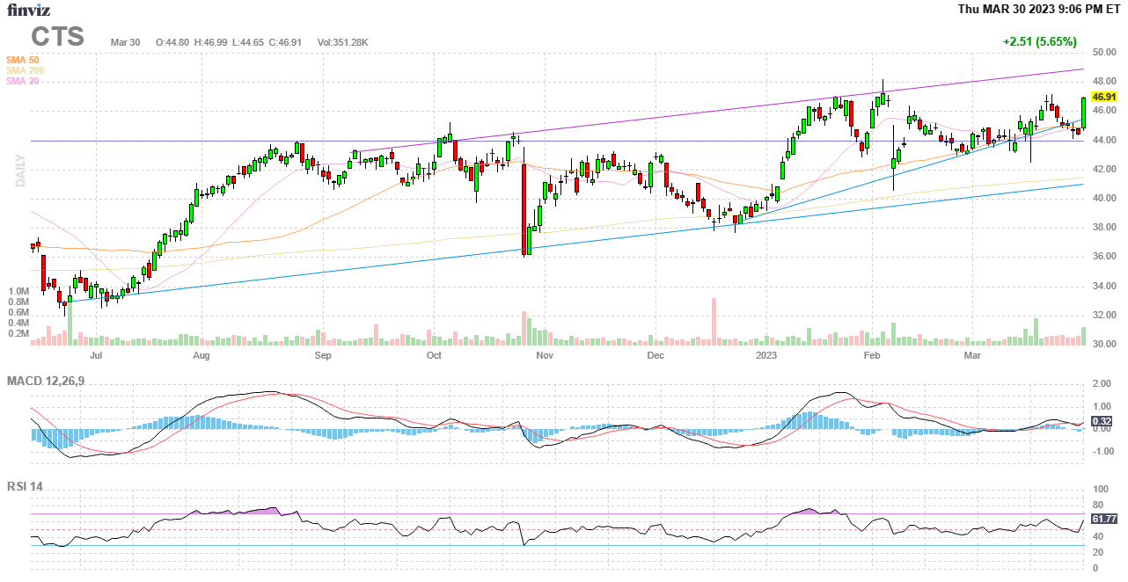Select the SMA 20 legend label
1128x582 pixels.
pos(22,81)
